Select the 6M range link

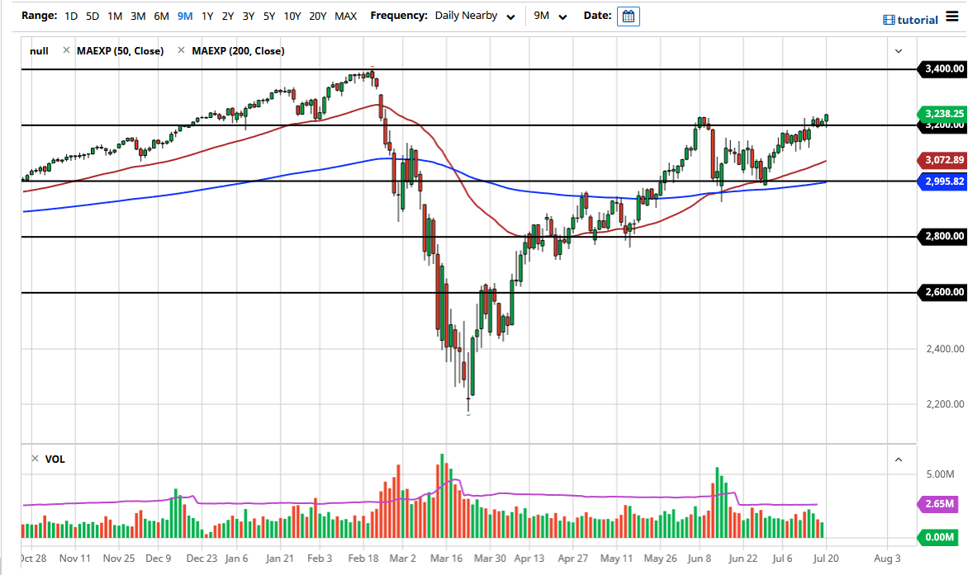click(161, 16)
